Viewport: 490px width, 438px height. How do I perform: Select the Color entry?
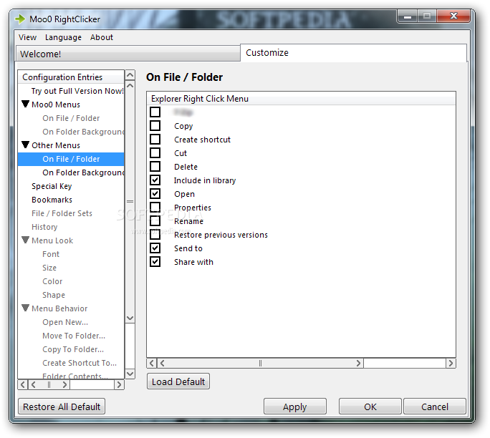tap(52, 281)
